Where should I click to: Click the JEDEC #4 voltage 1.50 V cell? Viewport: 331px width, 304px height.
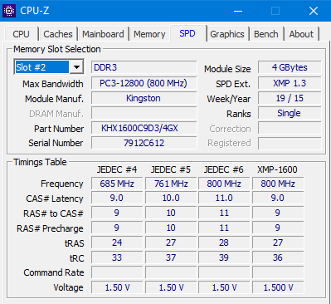tap(117, 287)
